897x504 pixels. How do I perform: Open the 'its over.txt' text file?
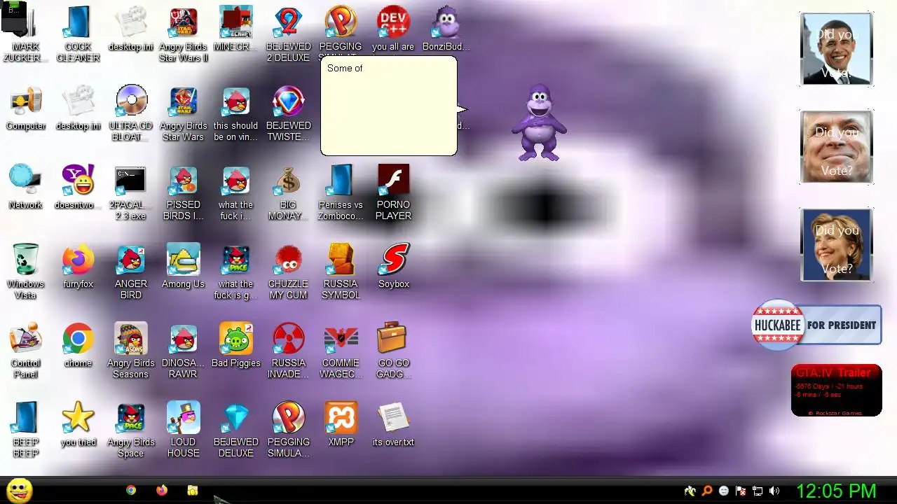coord(393,424)
